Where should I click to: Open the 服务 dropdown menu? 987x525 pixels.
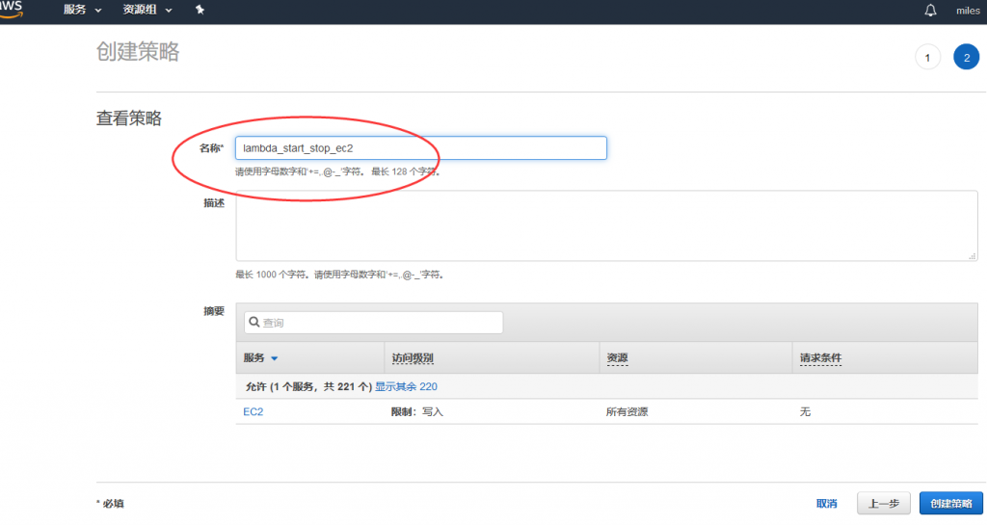tap(82, 10)
